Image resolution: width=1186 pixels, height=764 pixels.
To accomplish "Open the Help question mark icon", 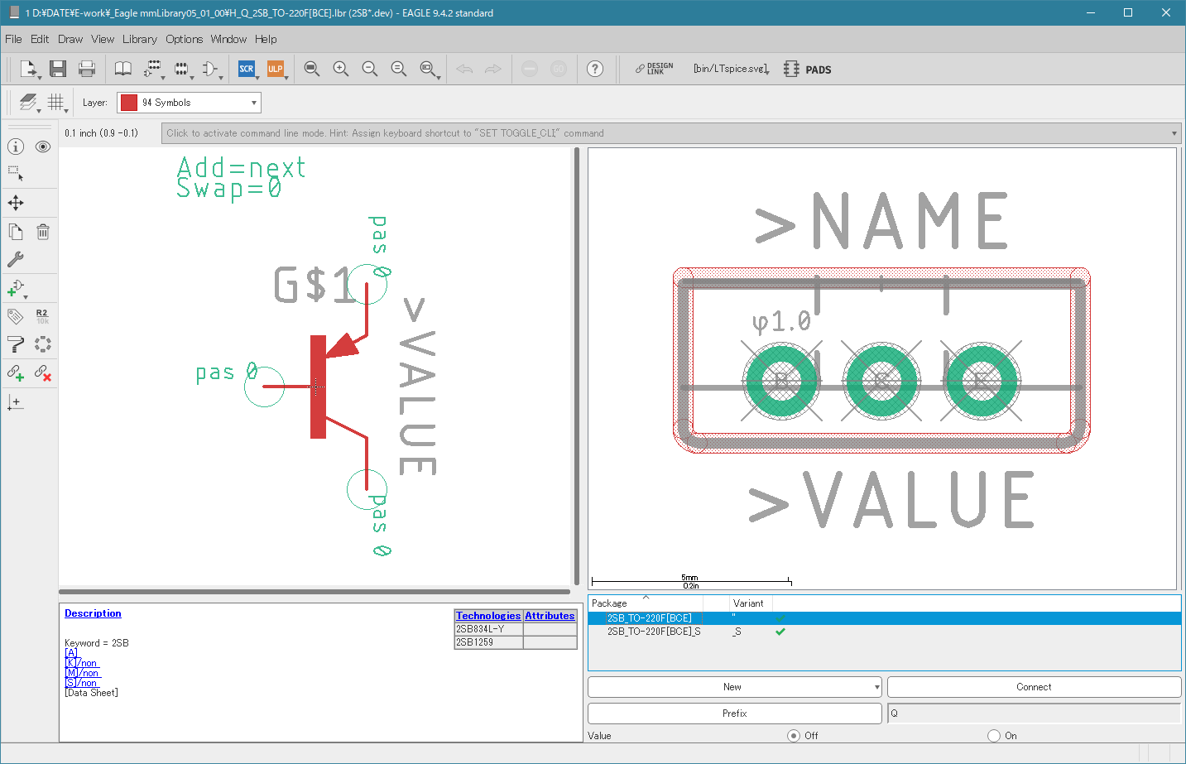I will click(x=595, y=70).
